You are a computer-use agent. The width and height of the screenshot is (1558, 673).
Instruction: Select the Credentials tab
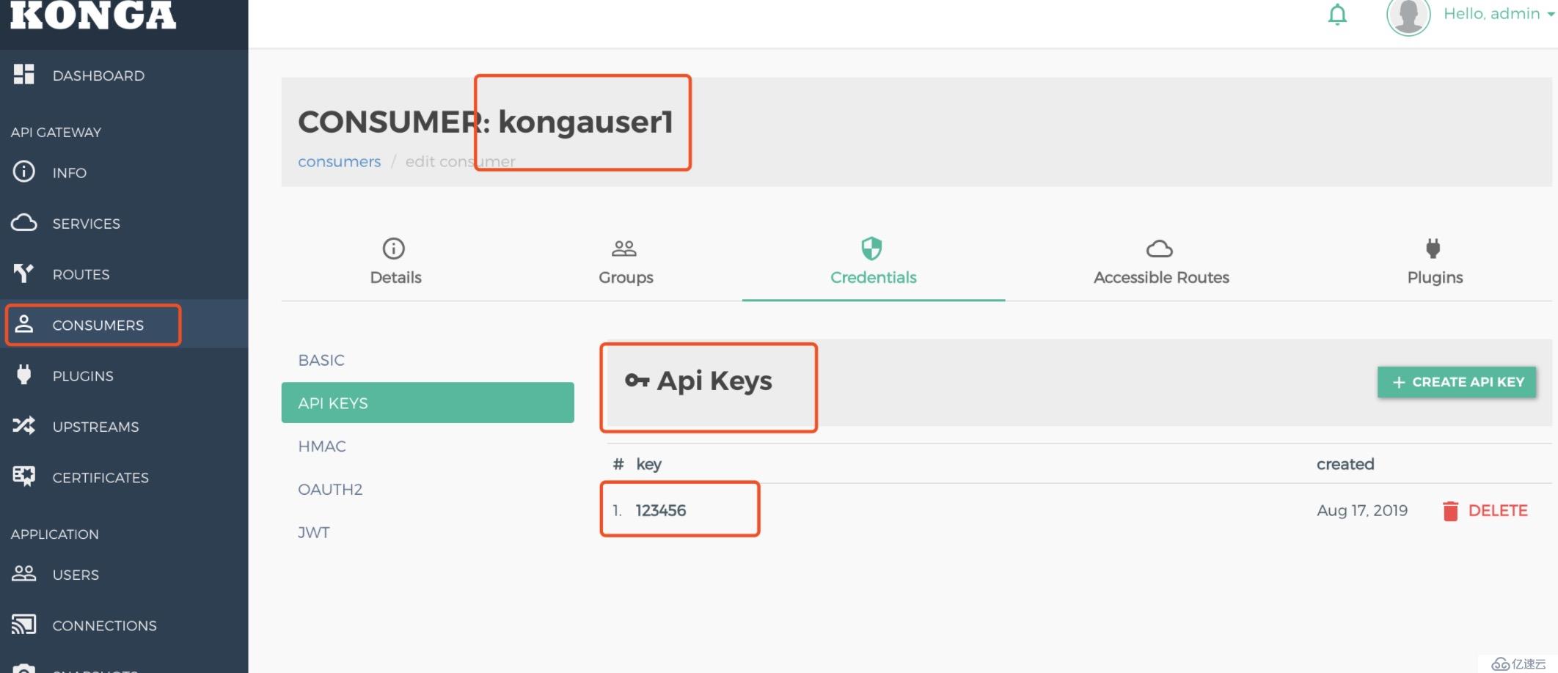tap(873, 262)
